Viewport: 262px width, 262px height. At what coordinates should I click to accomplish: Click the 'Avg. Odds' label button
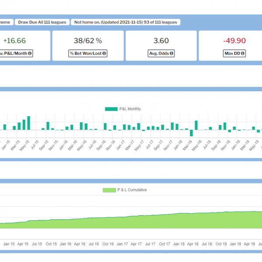click(x=161, y=53)
